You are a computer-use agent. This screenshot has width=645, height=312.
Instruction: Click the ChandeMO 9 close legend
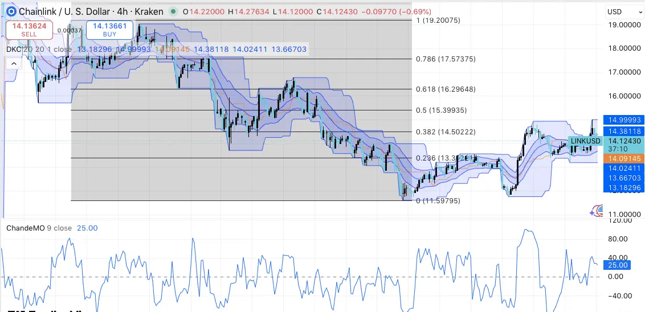(39, 228)
